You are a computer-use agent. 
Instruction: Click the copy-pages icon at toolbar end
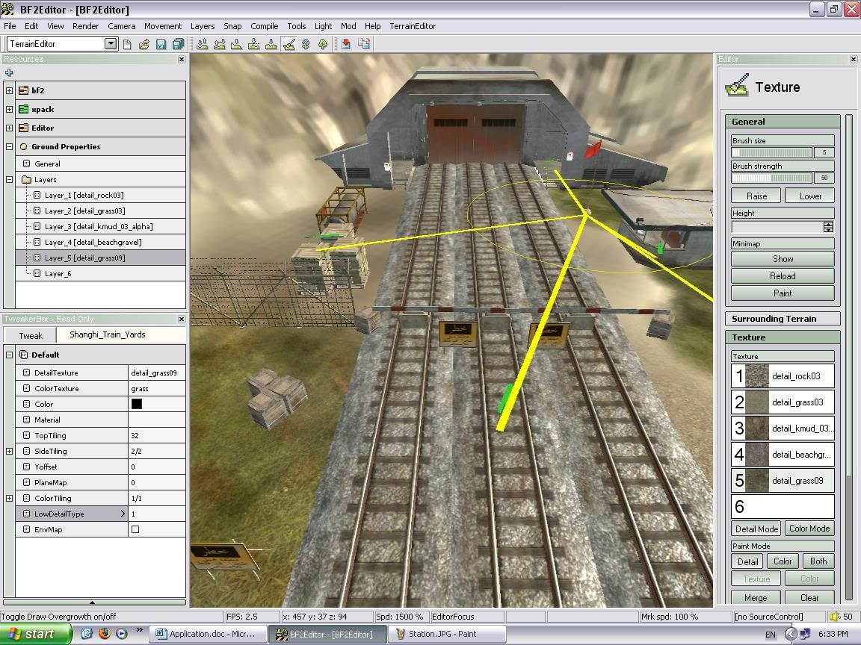tap(363, 44)
